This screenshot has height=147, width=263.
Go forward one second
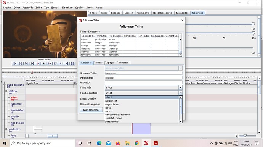pos(61,63)
